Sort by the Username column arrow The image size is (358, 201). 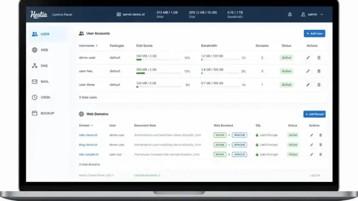click(x=97, y=46)
